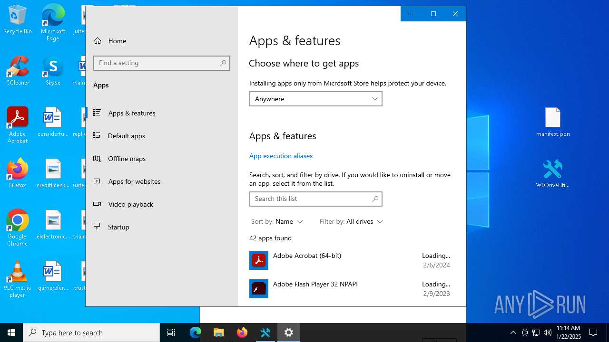Open App execution aliases link
The image size is (609, 342).
(x=281, y=156)
